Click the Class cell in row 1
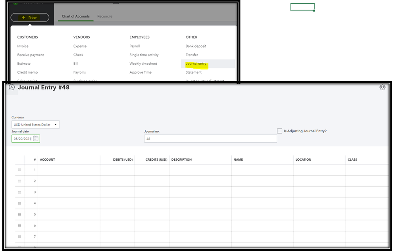The width and height of the screenshot is (396, 252). tap(367, 170)
